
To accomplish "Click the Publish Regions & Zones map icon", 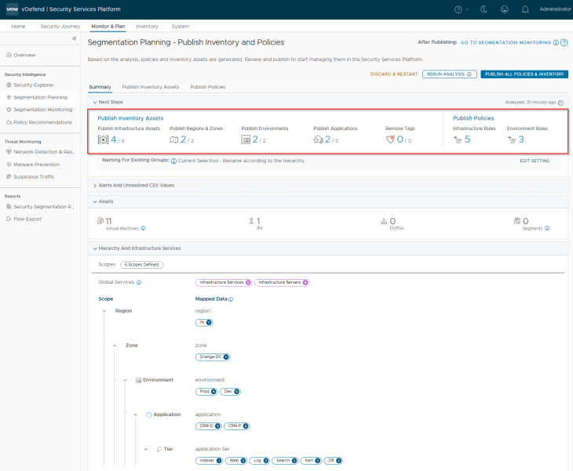I will tap(174, 139).
